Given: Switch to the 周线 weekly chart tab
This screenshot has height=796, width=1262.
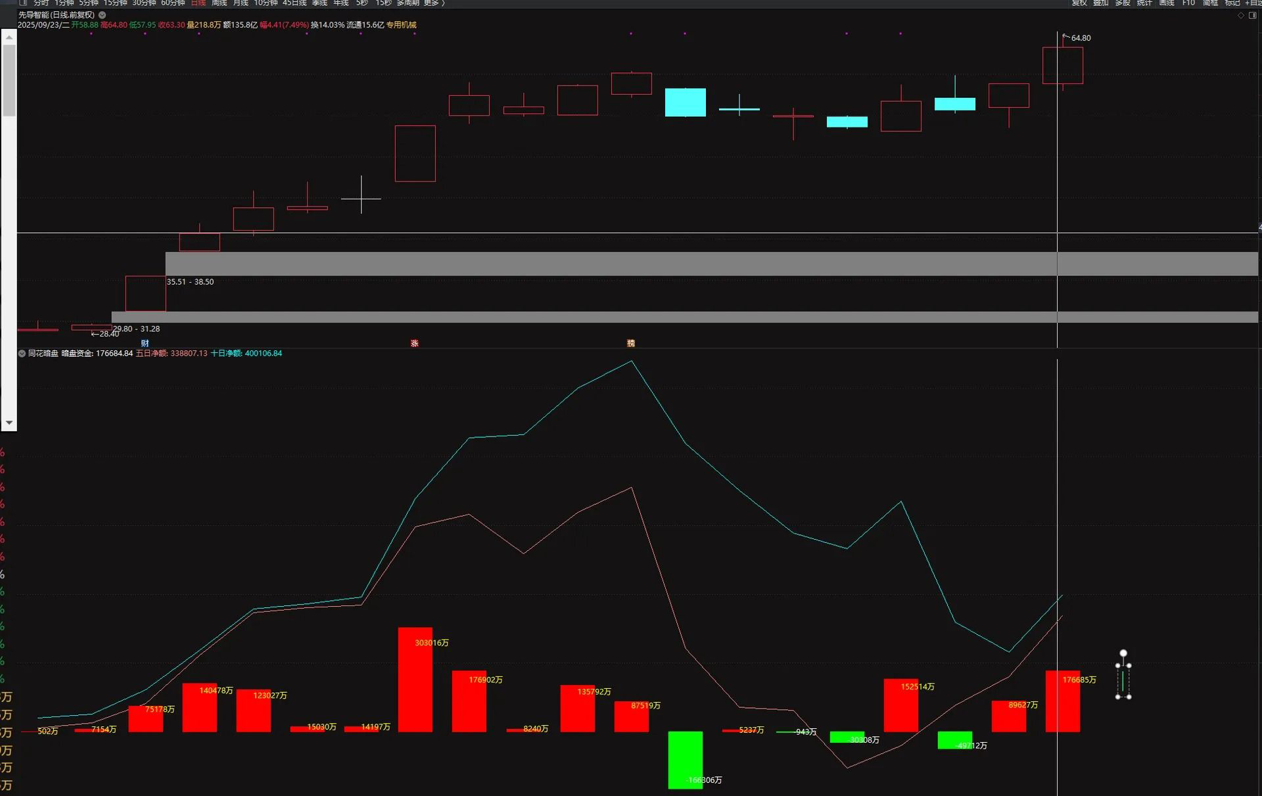Looking at the screenshot, I should click(x=219, y=3).
